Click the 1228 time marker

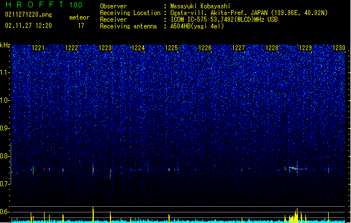[272, 48]
